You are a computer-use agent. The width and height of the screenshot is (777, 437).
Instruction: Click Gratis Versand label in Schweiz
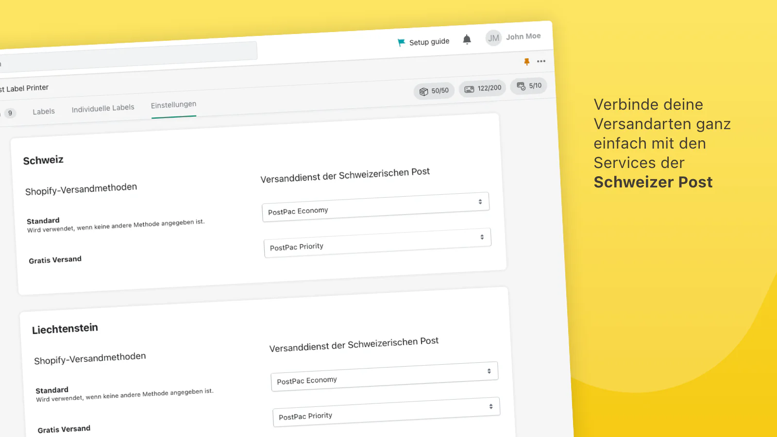[55, 260]
